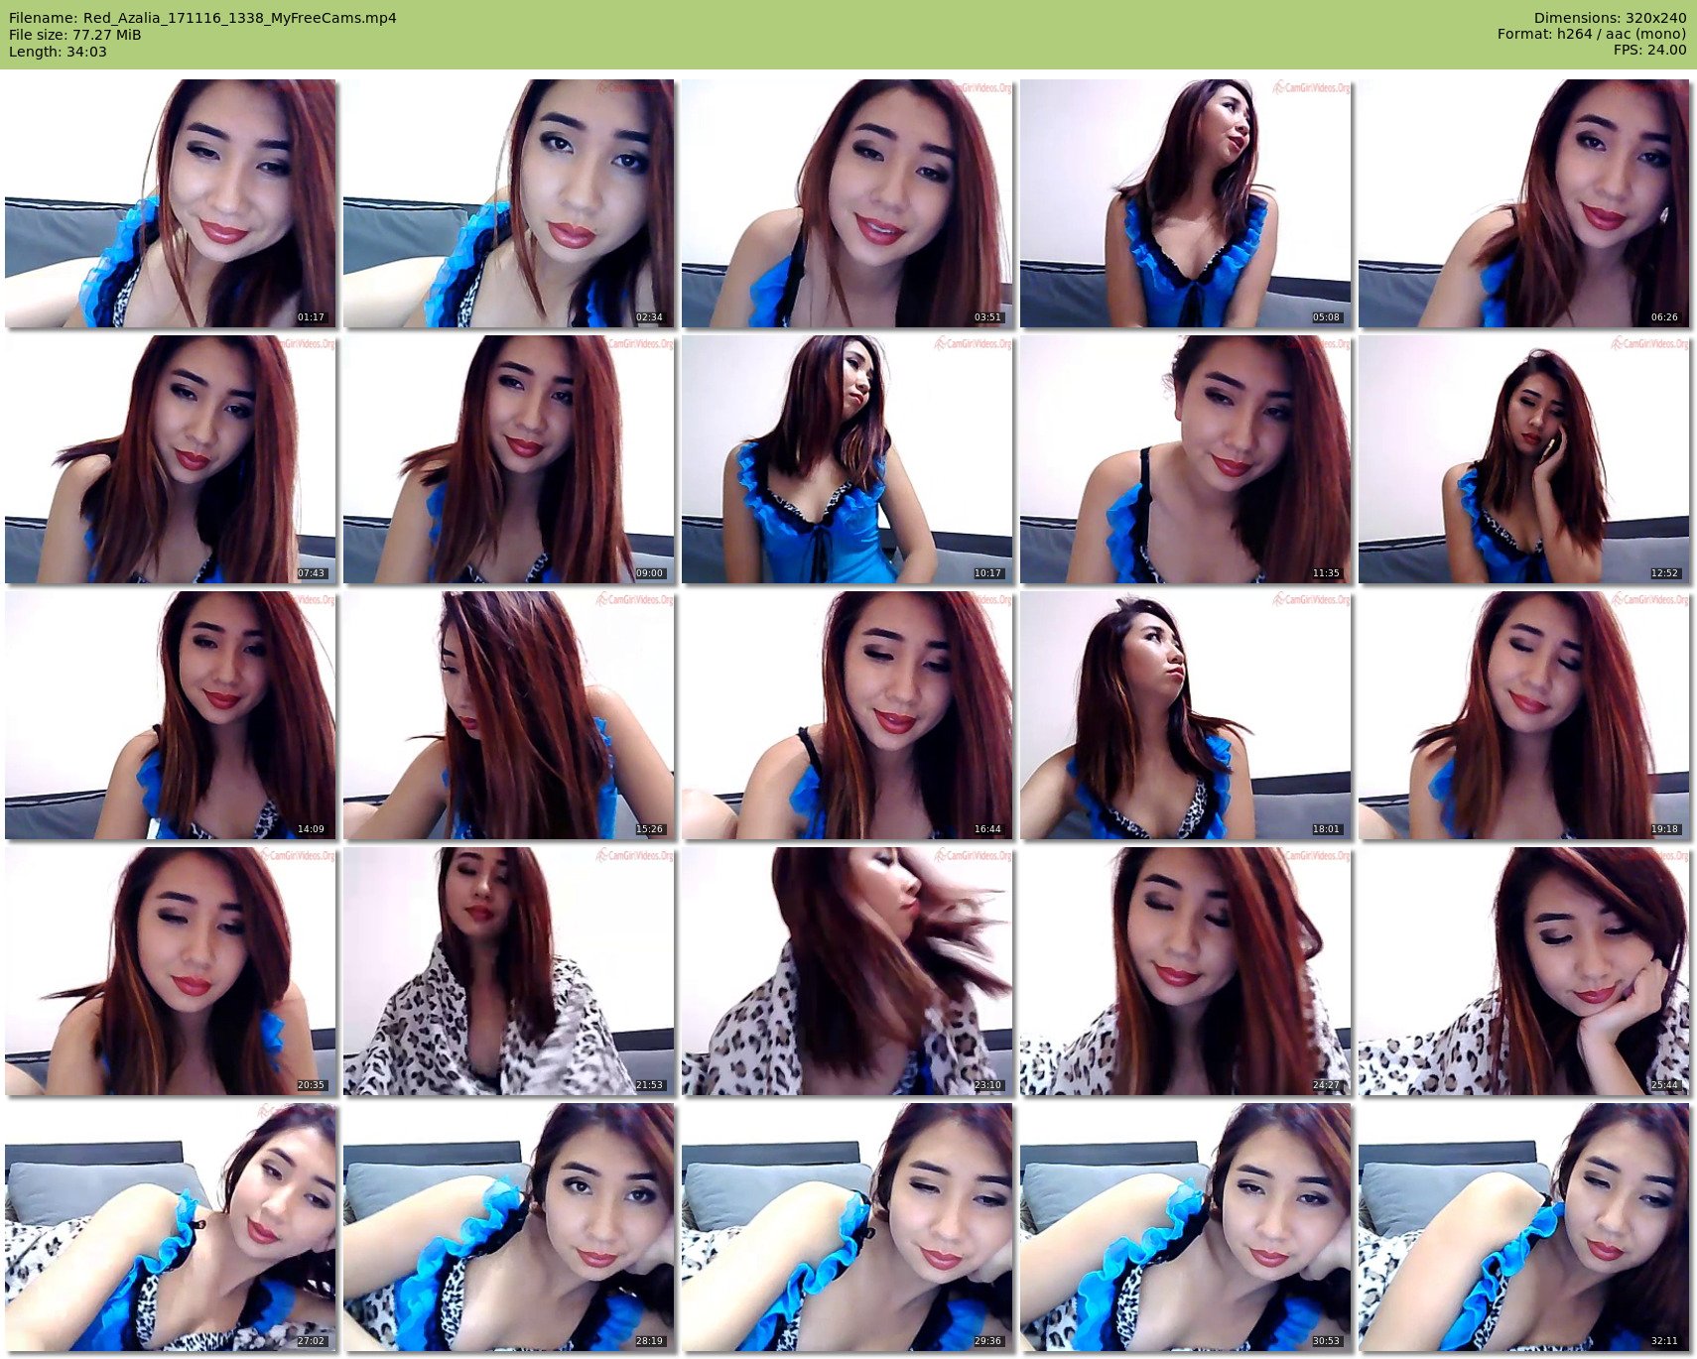Click the Dimensions: 320x240 label
Screen dimensions: 1697x1359
pyautogui.click(x=1610, y=18)
